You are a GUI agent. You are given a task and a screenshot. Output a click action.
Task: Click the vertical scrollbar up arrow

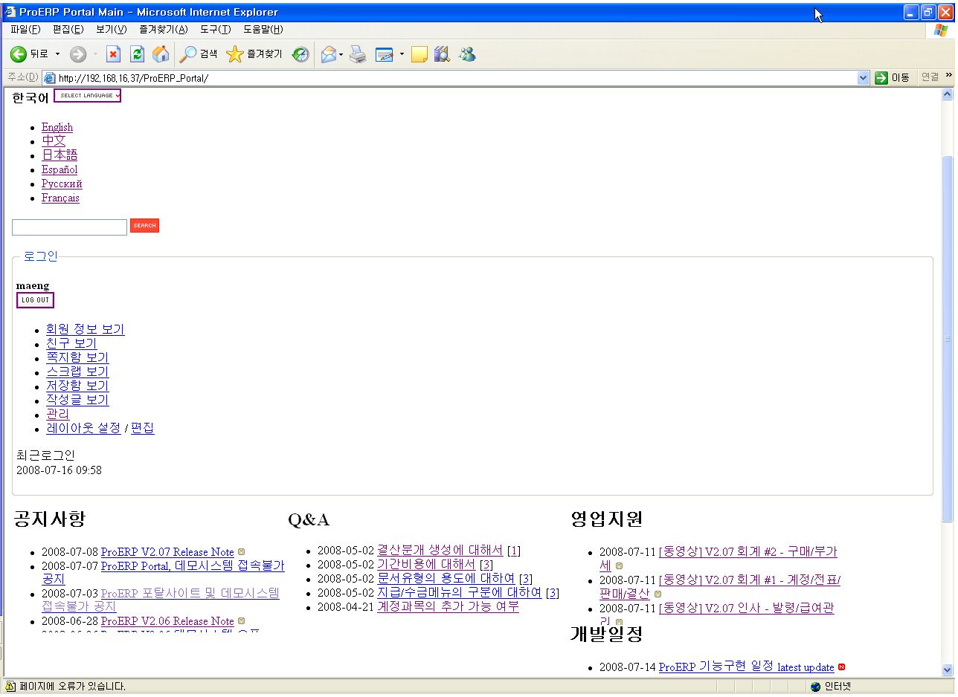click(948, 94)
